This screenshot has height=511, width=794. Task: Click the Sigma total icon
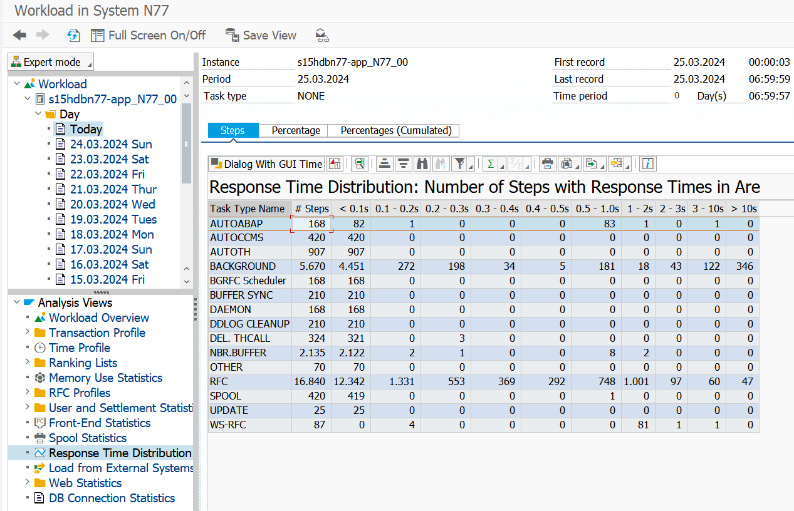491,164
